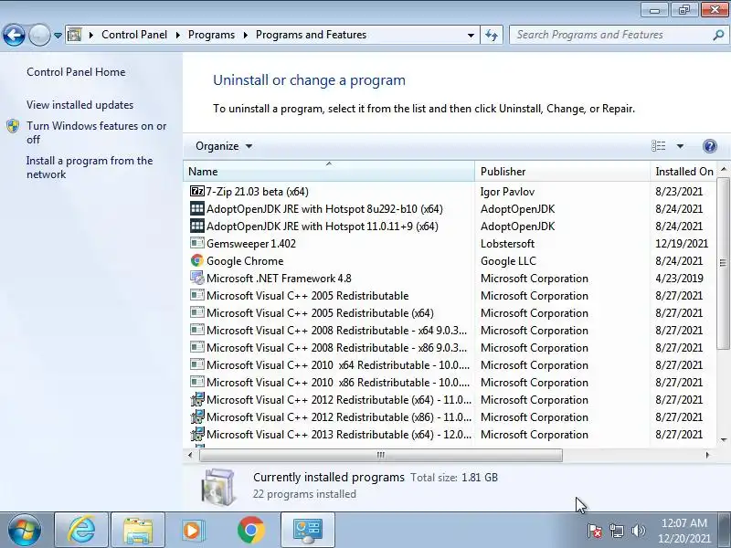
Task: Click the 12/19/2021 install date
Action: click(x=682, y=244)
